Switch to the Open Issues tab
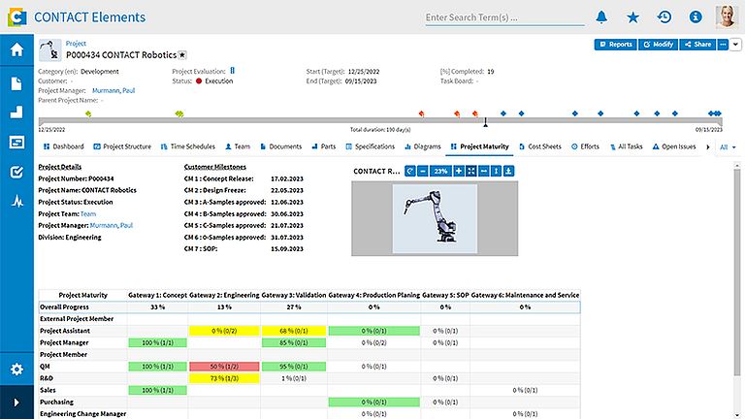 pos(674,146)
